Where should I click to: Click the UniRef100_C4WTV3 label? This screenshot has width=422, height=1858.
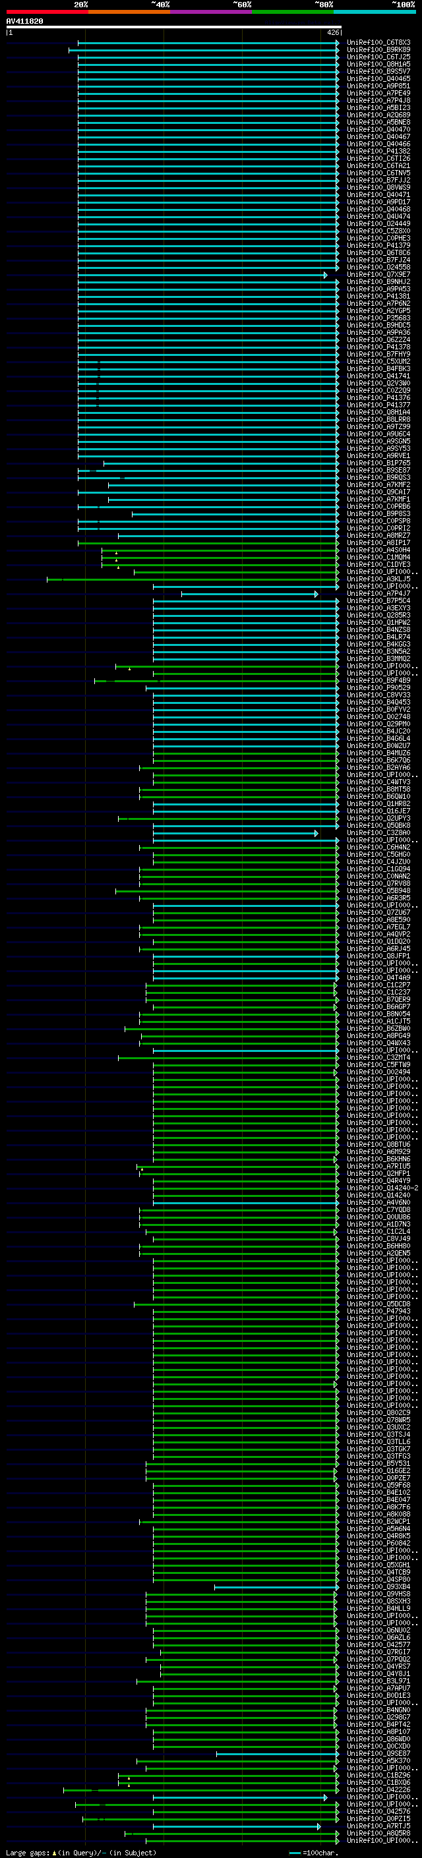pyautogui.click(x=378, y=782)
